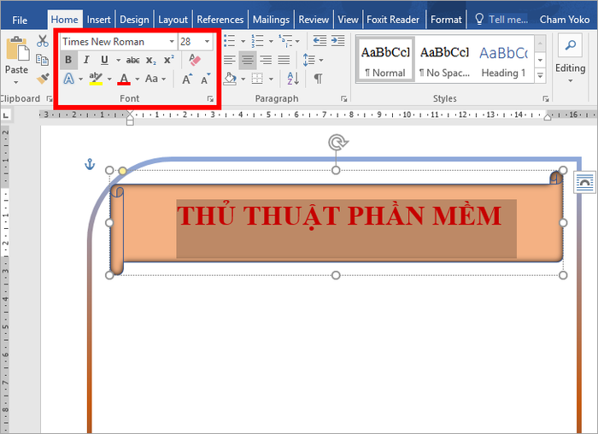Switch to the References tab
The width and height of the screenshot is (598, 434).
pyautogui.click(x=220, y=20)
